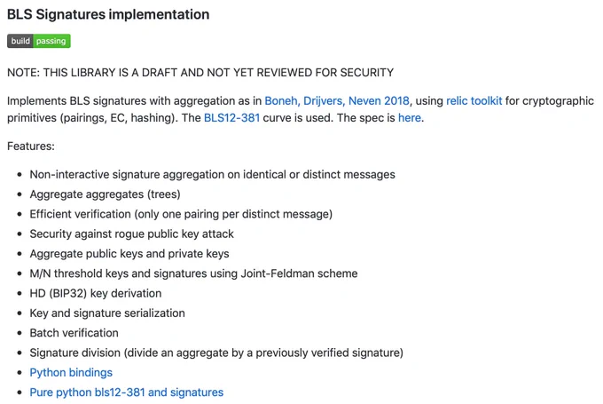The height and width of the screenshot is (404, 603).
Task: Open Pure python bls12-381 and signatures link
Action: 127,392
